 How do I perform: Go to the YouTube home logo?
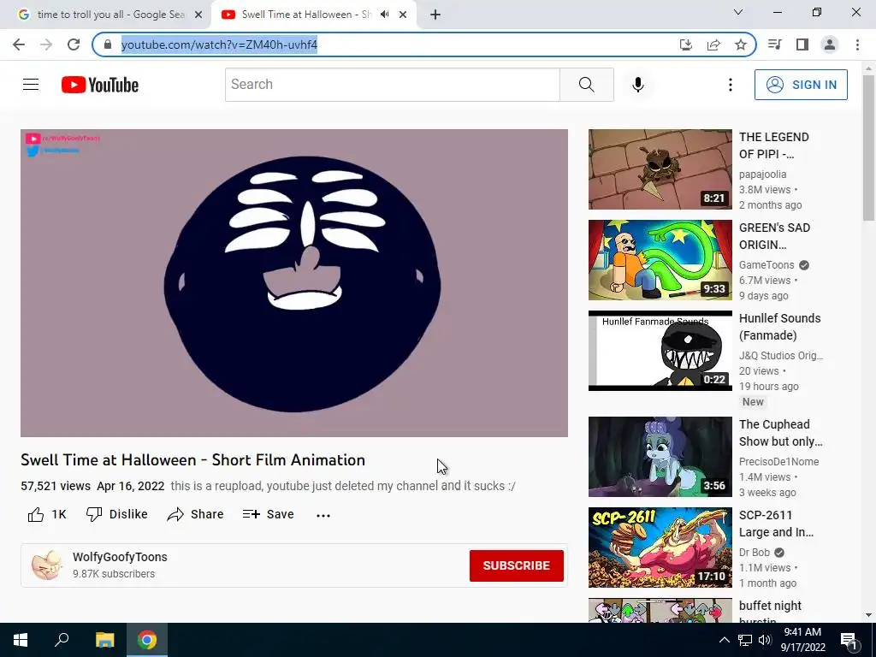coord(100,85)
